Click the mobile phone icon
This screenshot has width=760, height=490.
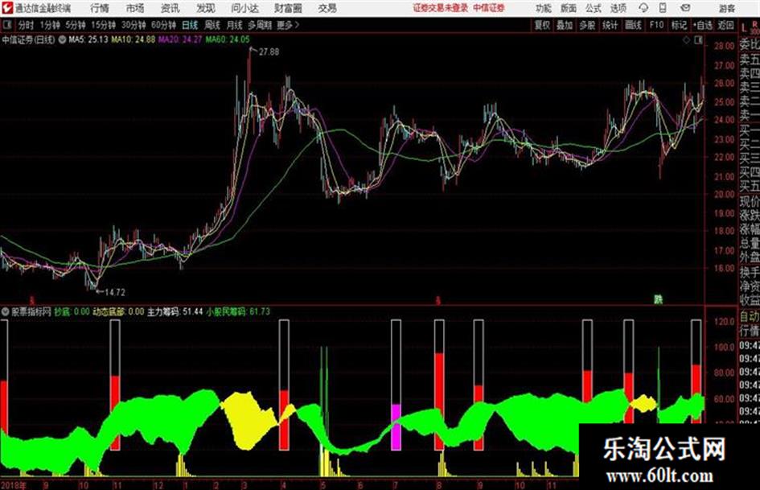pyautogui.click(x=663, y=8)
